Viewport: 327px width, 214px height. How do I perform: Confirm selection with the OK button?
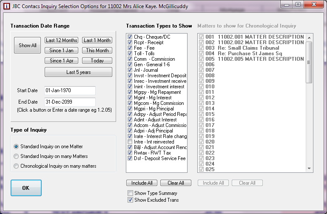tap(26, 188)
